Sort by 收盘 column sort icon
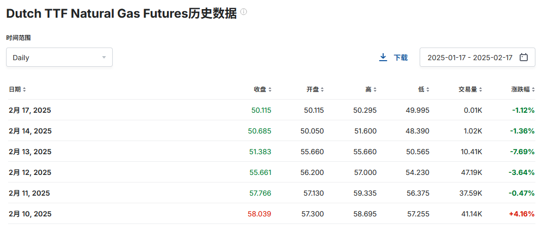This screenshot has height=226, width=543. (x=270, y=89)
